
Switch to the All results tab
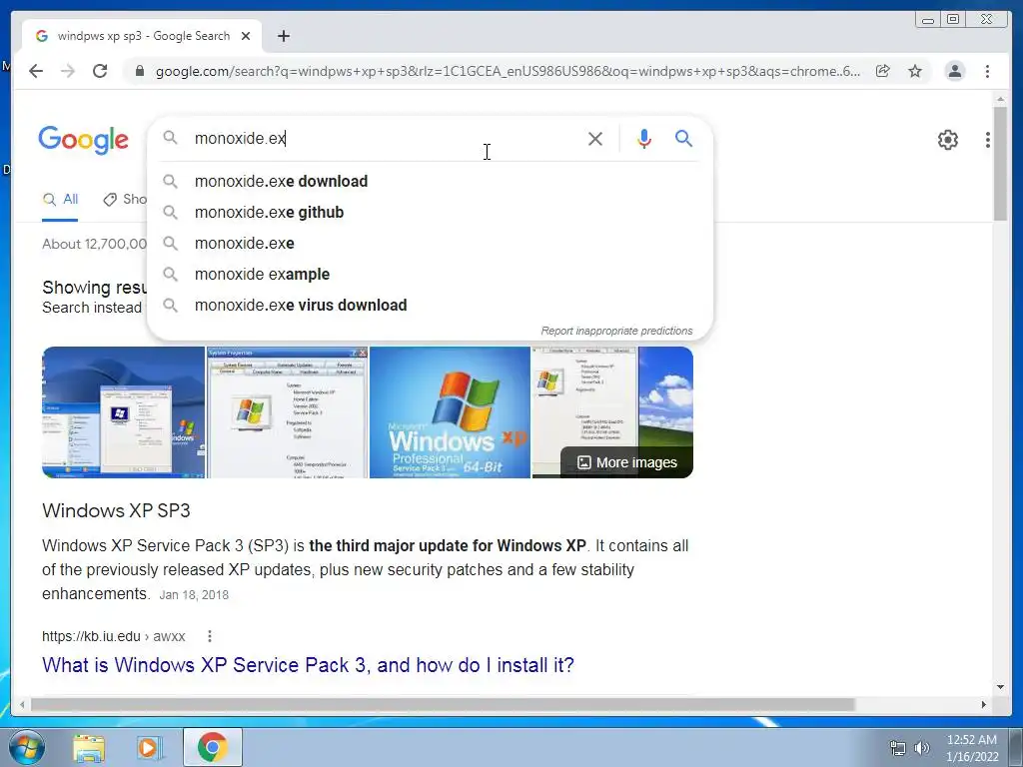61,200
